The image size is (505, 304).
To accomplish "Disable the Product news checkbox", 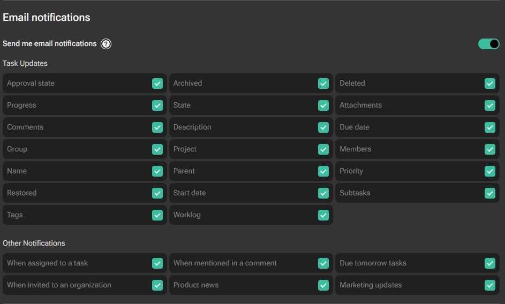I will [x=323, y=285].
